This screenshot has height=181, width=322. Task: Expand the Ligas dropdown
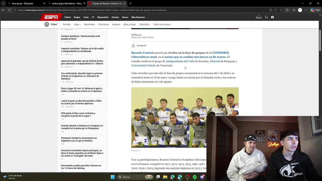tap(77, 24)
